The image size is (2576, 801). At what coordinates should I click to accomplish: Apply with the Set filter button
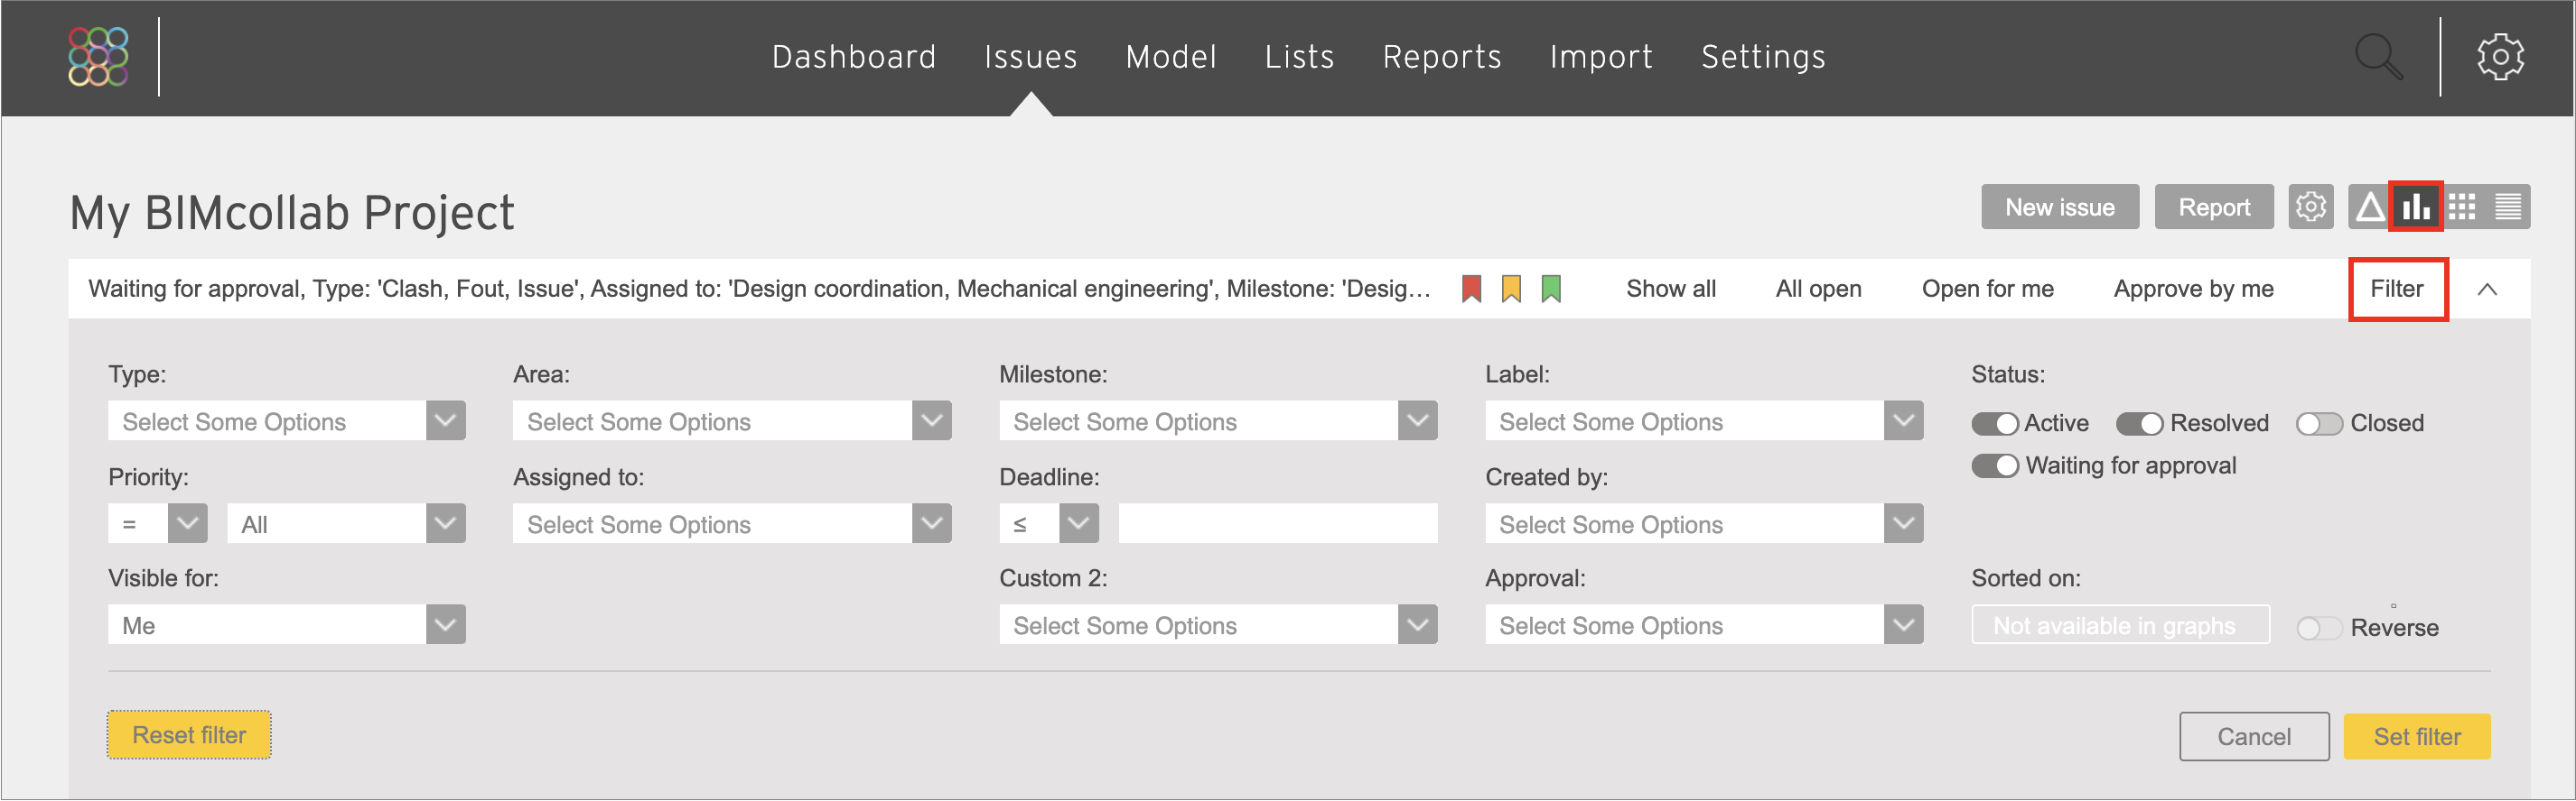point(2417,737)
